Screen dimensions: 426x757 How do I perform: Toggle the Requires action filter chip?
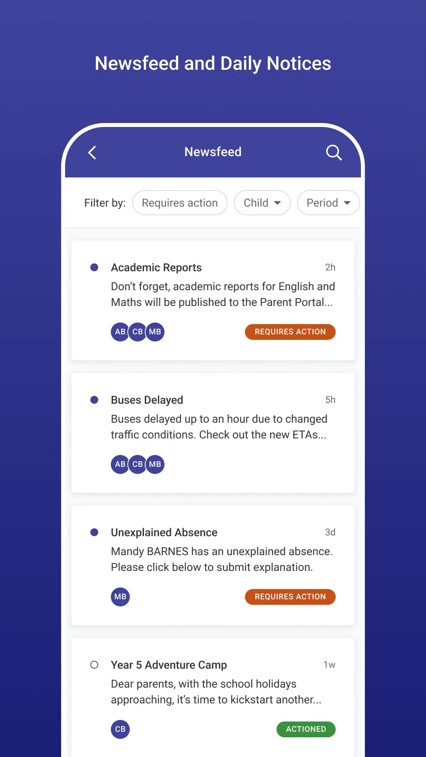[x=180, y=203]
